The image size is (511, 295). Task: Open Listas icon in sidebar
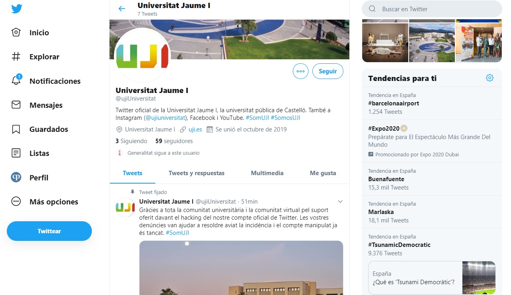(16, 153)
